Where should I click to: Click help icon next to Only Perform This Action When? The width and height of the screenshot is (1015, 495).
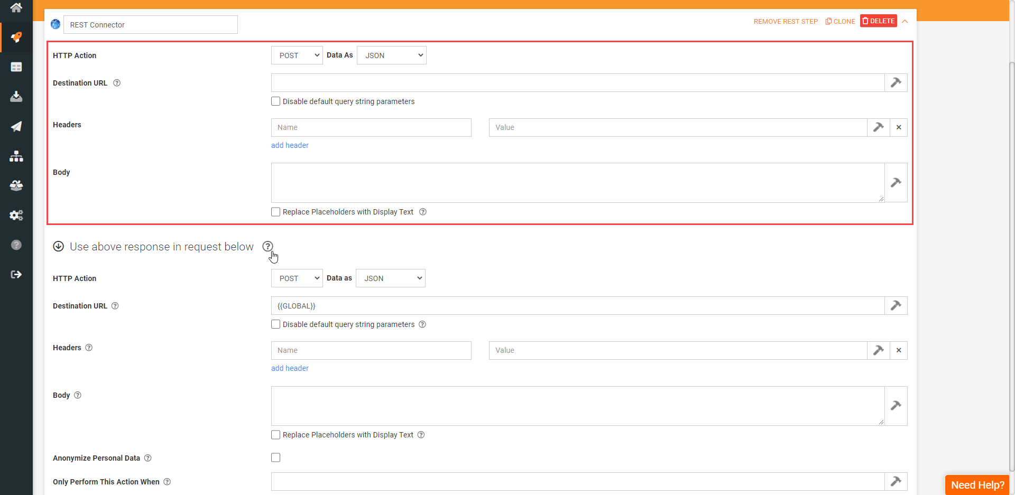[x=167, y=482]
